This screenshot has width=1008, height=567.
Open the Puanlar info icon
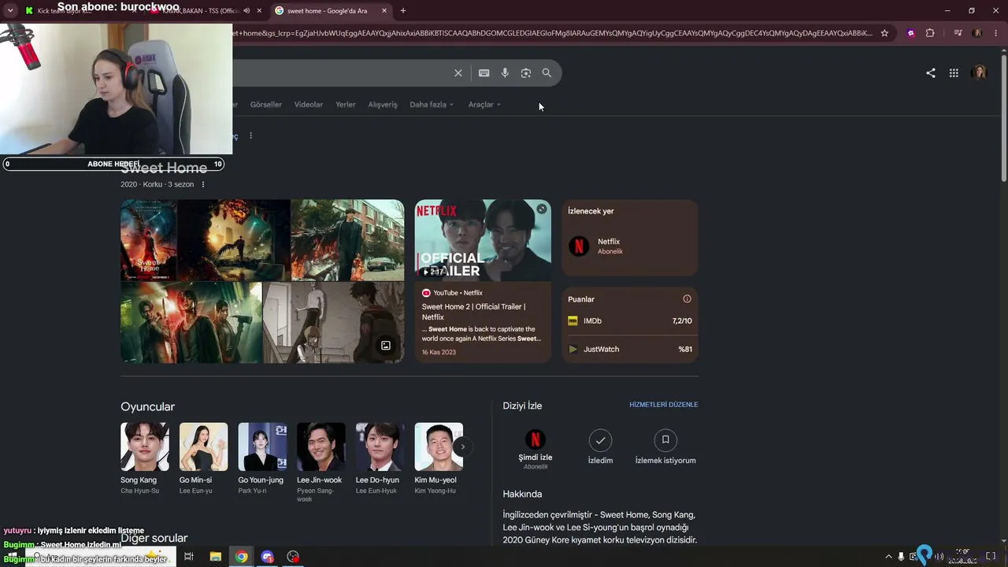click(687, 299)
